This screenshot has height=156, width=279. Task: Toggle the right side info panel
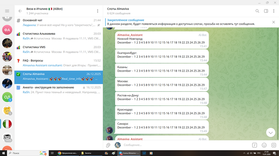(266, 11)
